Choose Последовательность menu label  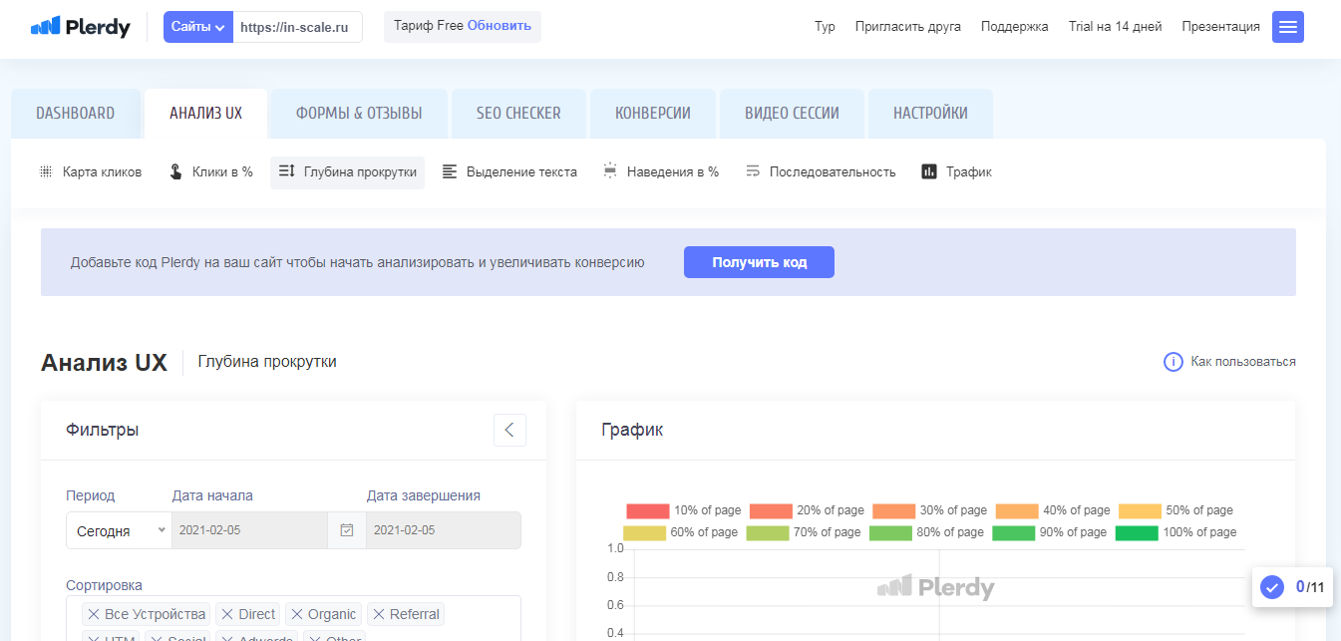click(x=833, y=171)
